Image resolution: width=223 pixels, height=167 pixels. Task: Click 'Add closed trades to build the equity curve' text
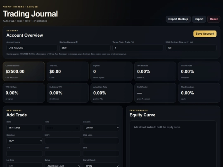pyautogui.click(x=157, y=127)
